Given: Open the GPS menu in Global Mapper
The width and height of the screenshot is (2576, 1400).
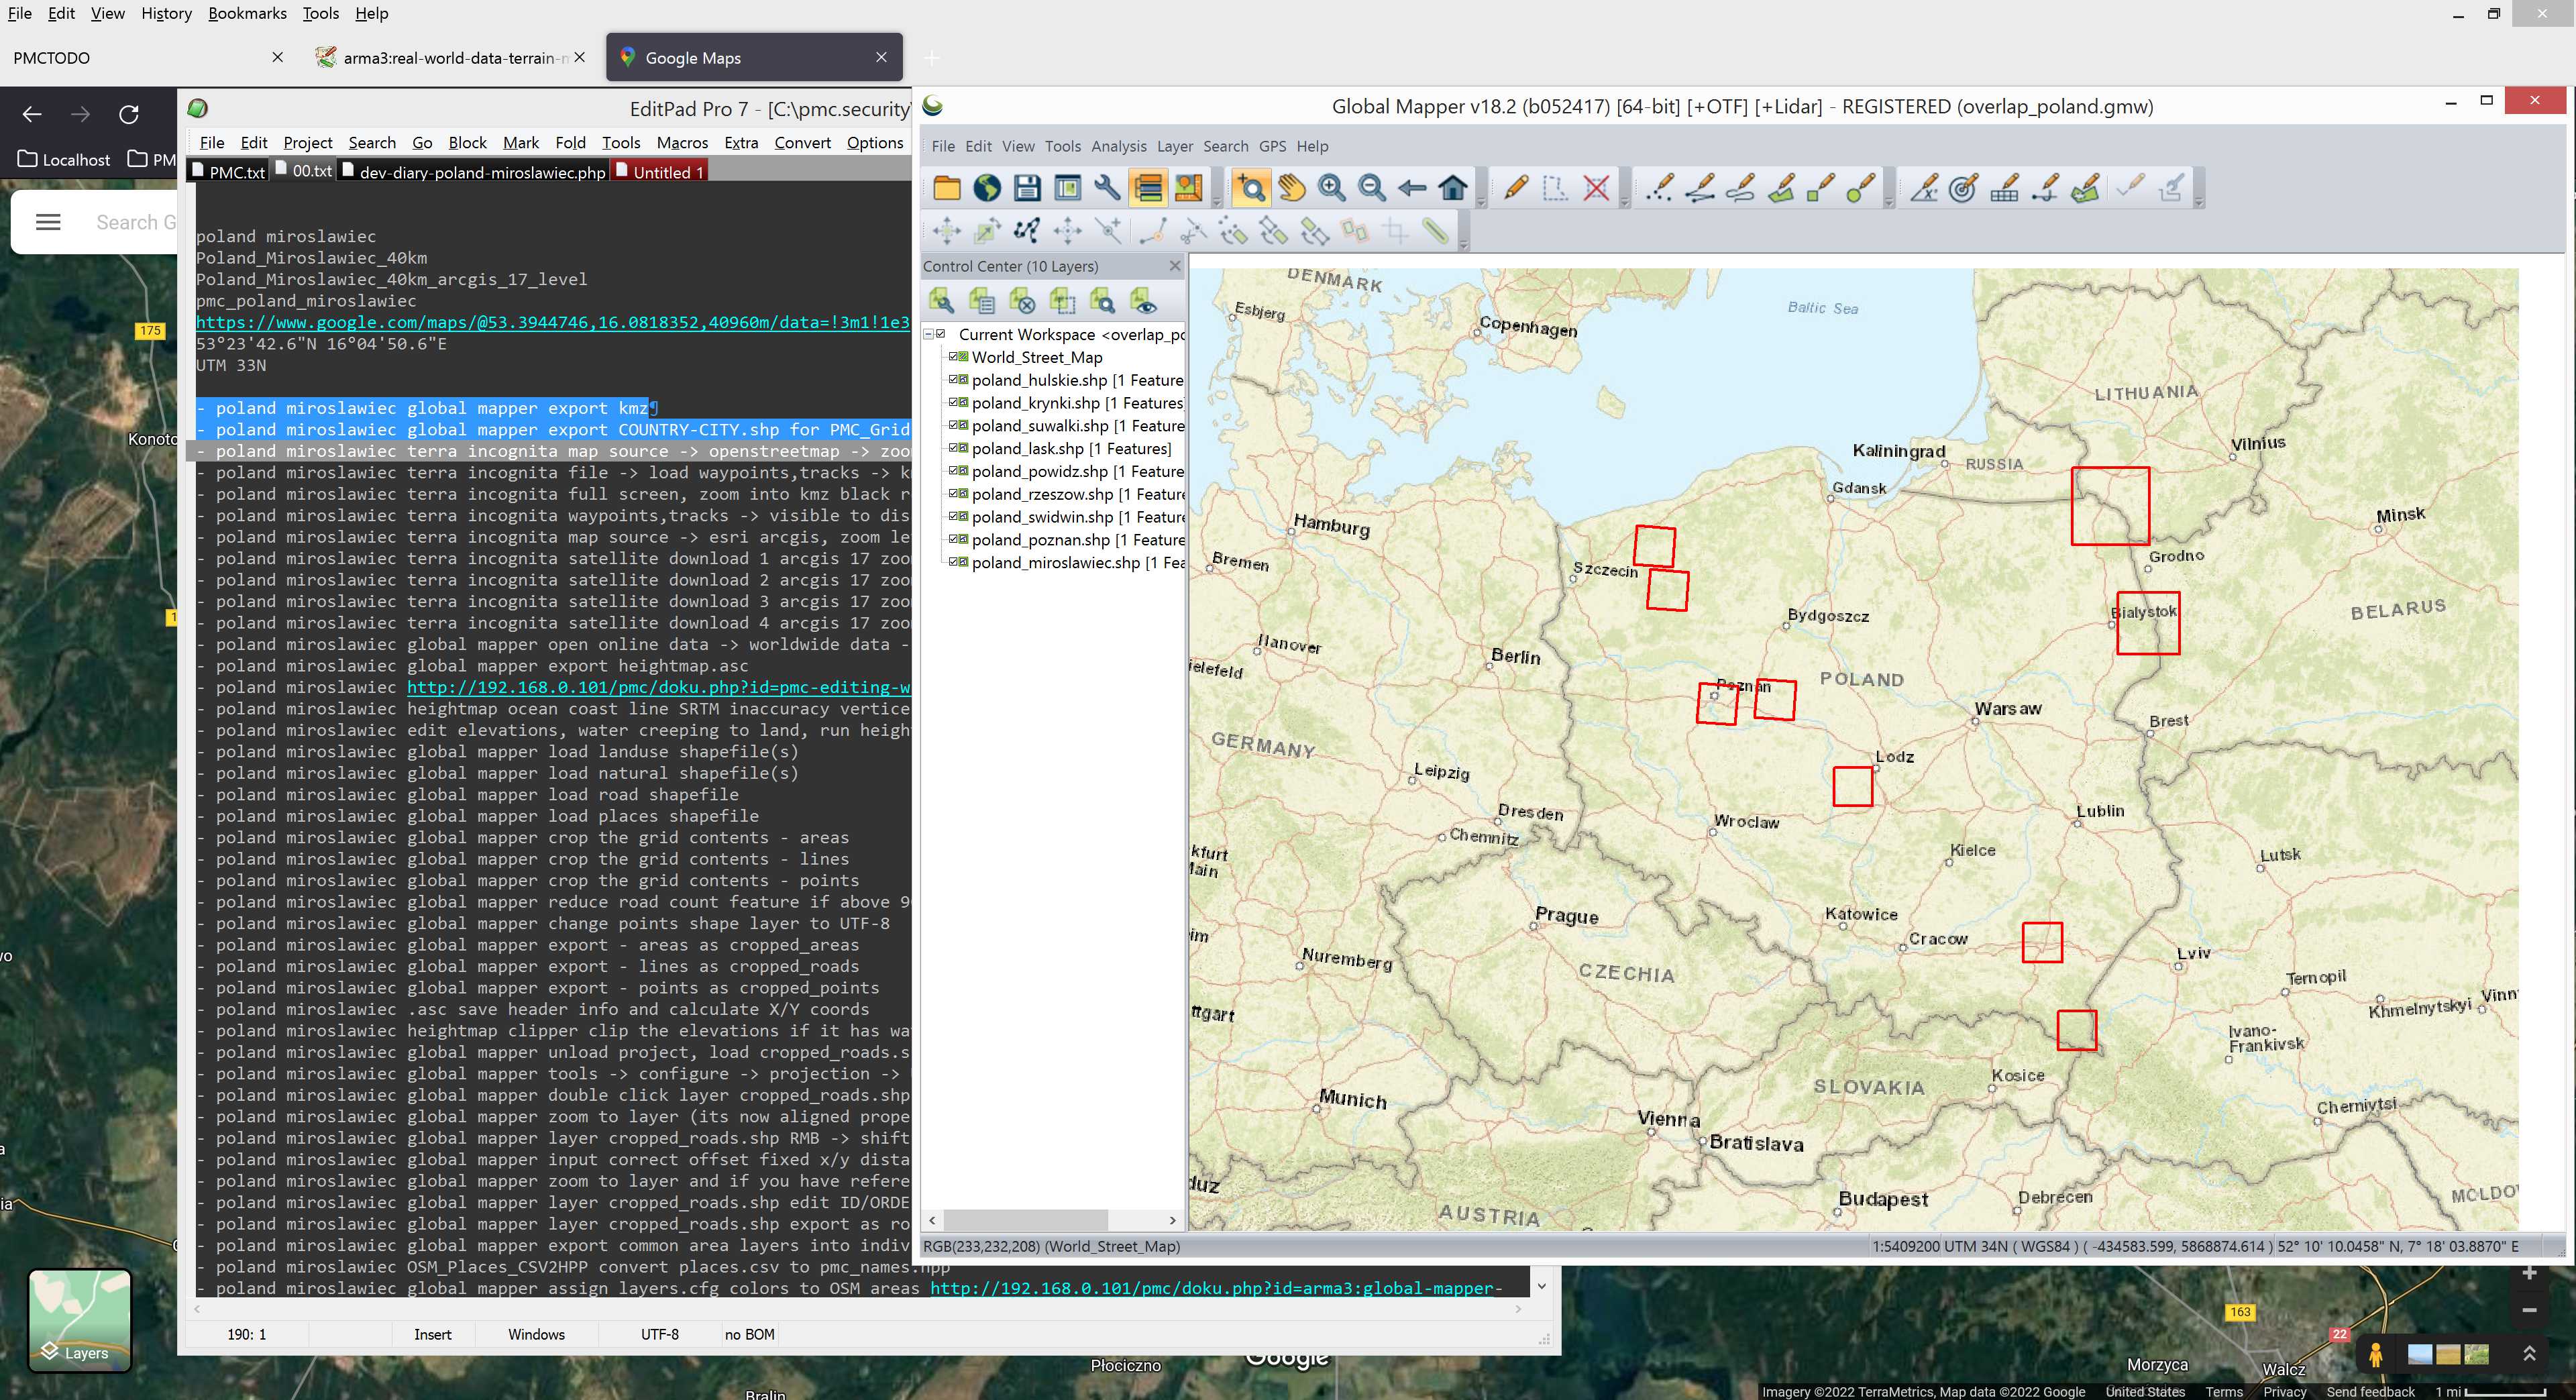Looking at the screenshot, I should (x=1272, y=146).
